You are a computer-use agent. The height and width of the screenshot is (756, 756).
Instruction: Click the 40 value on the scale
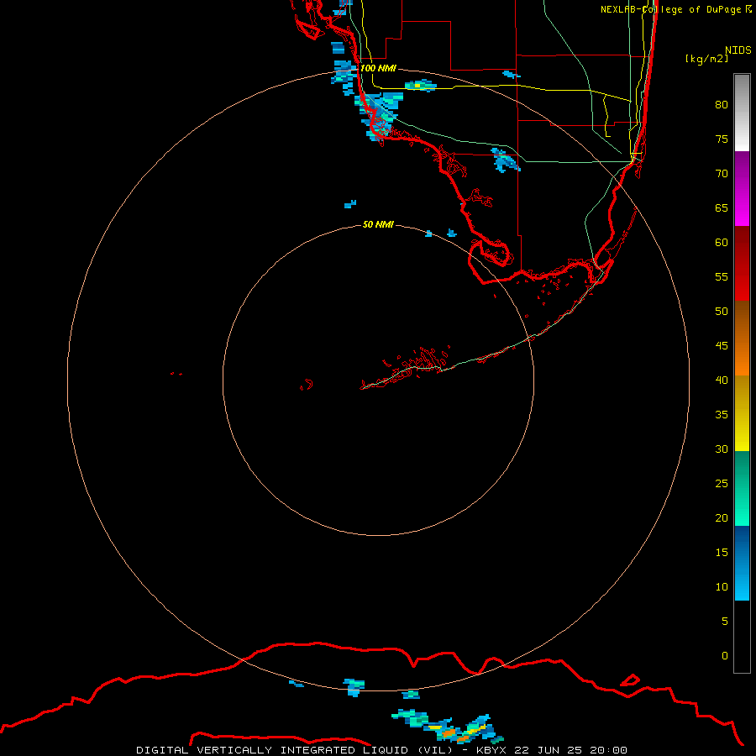coord(722,380)
